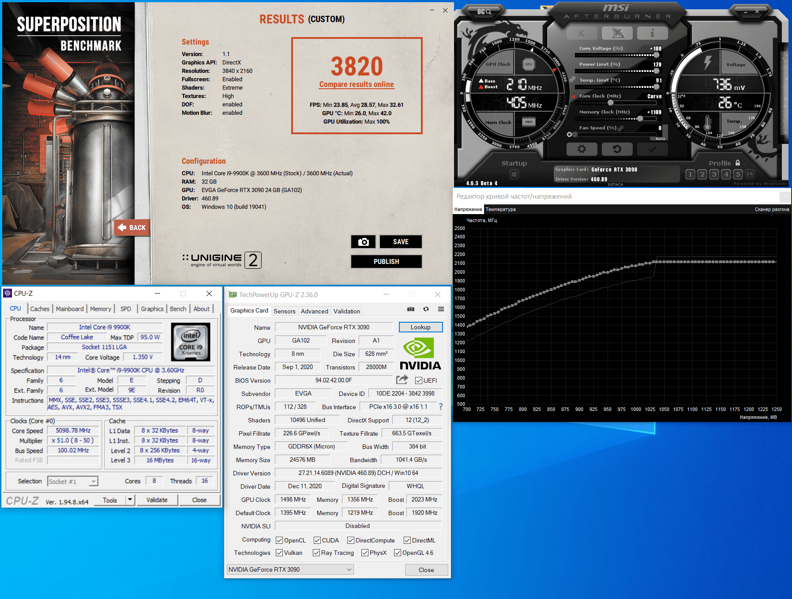Toggle the fan Auto mode button
Viewport: 792px width, 599px height.
point(660,139)
